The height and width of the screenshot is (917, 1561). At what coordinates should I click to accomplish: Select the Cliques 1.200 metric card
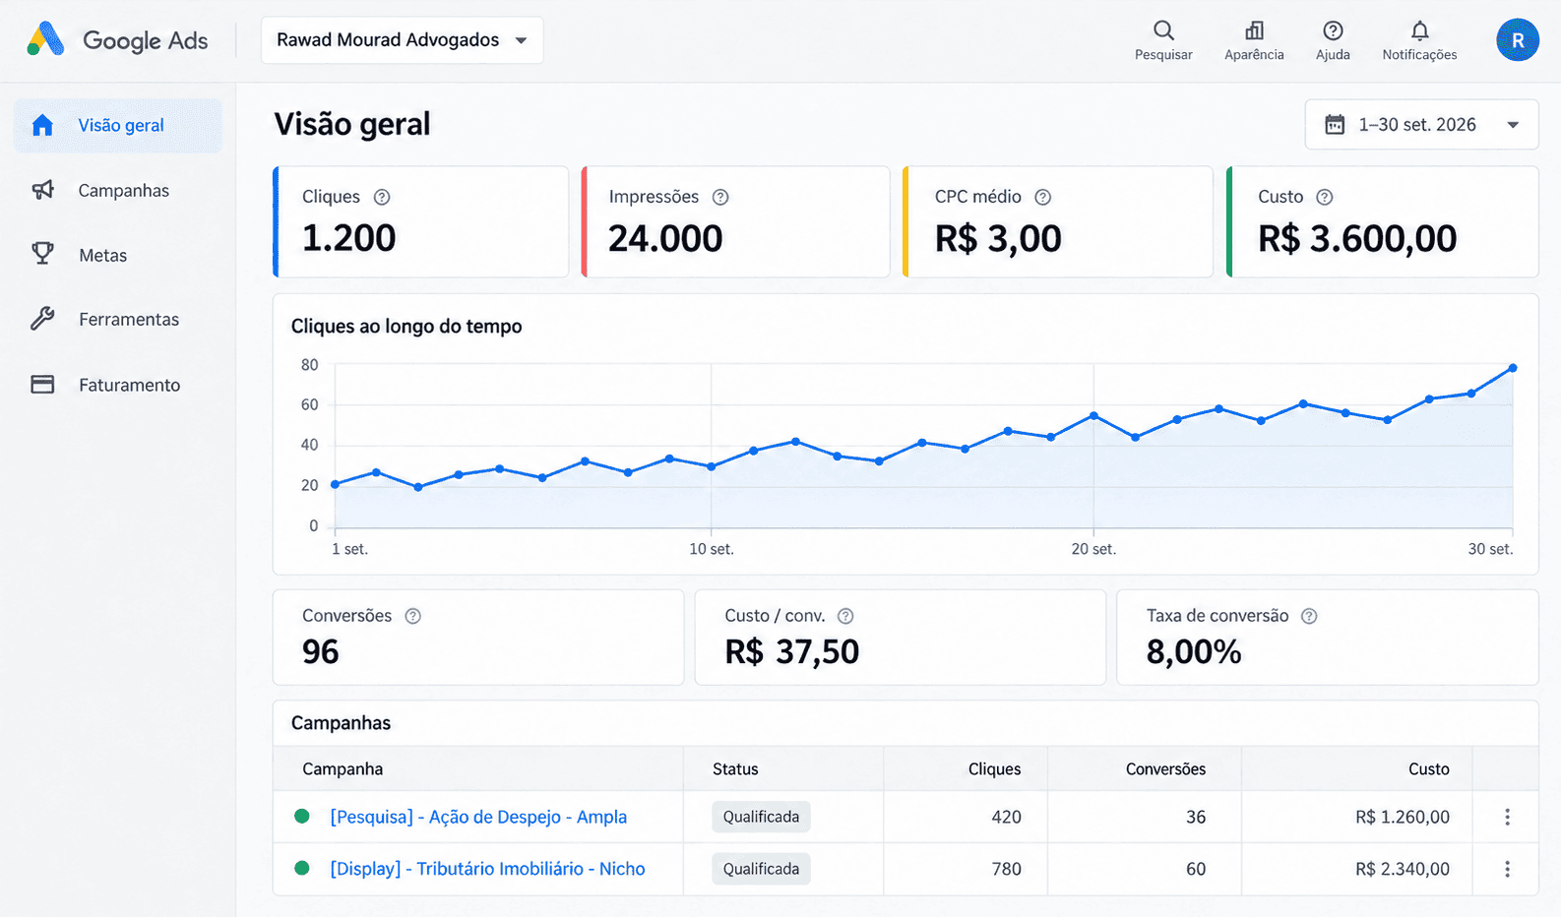421,221
